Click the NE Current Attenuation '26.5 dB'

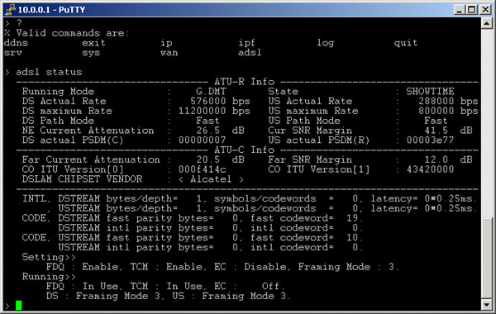click(x=220, y=131)
